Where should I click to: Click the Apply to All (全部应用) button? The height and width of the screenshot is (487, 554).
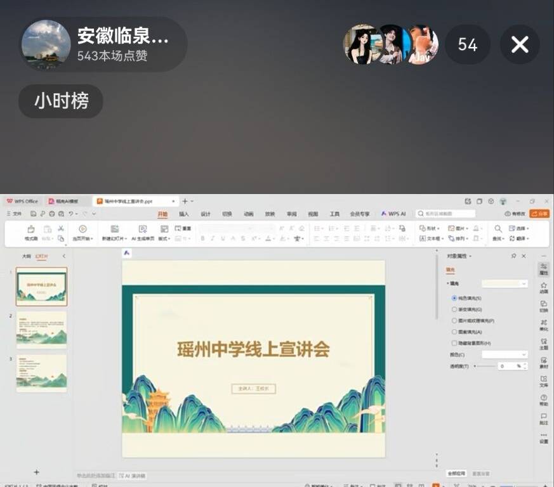tap(456, 473)
